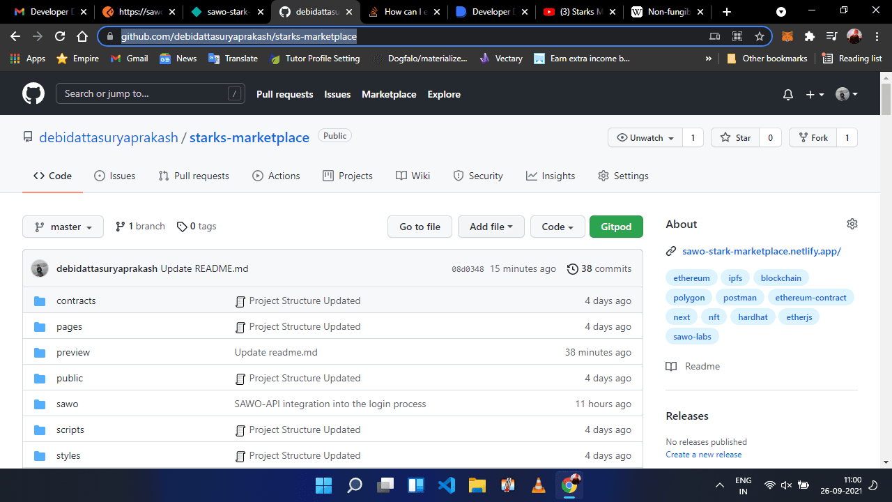Screen dimensions: 892x502
Task: Switch to the Pull requests repo tab
Action: pos(194,176)
